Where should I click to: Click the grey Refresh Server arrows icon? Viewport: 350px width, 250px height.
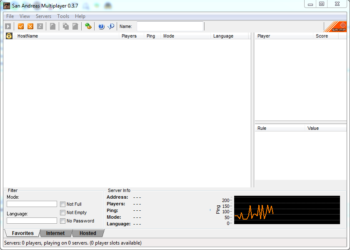point(40,26)
